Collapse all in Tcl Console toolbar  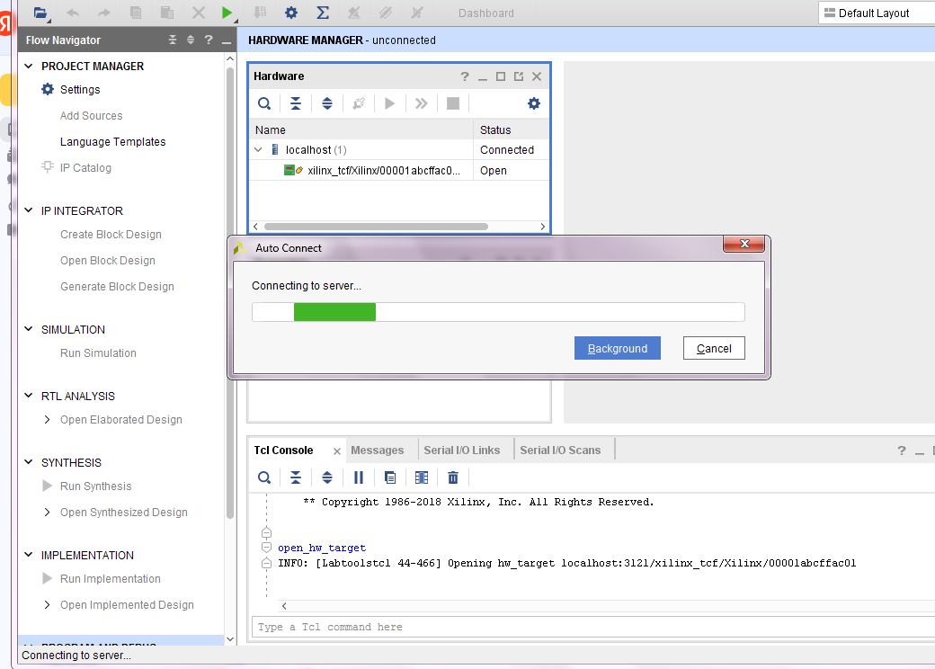pyautogui.click(x=296, y=477)
